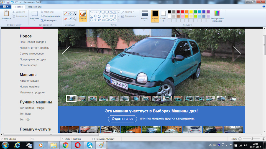Select the Text tool
This screenshot has width=266, height=149.
click(x=75, y=14)
